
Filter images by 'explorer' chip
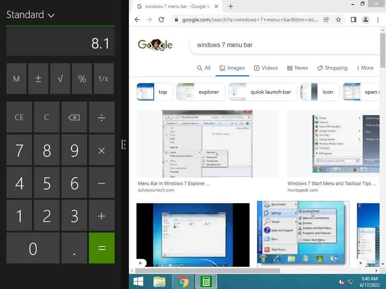coord(201,92)
